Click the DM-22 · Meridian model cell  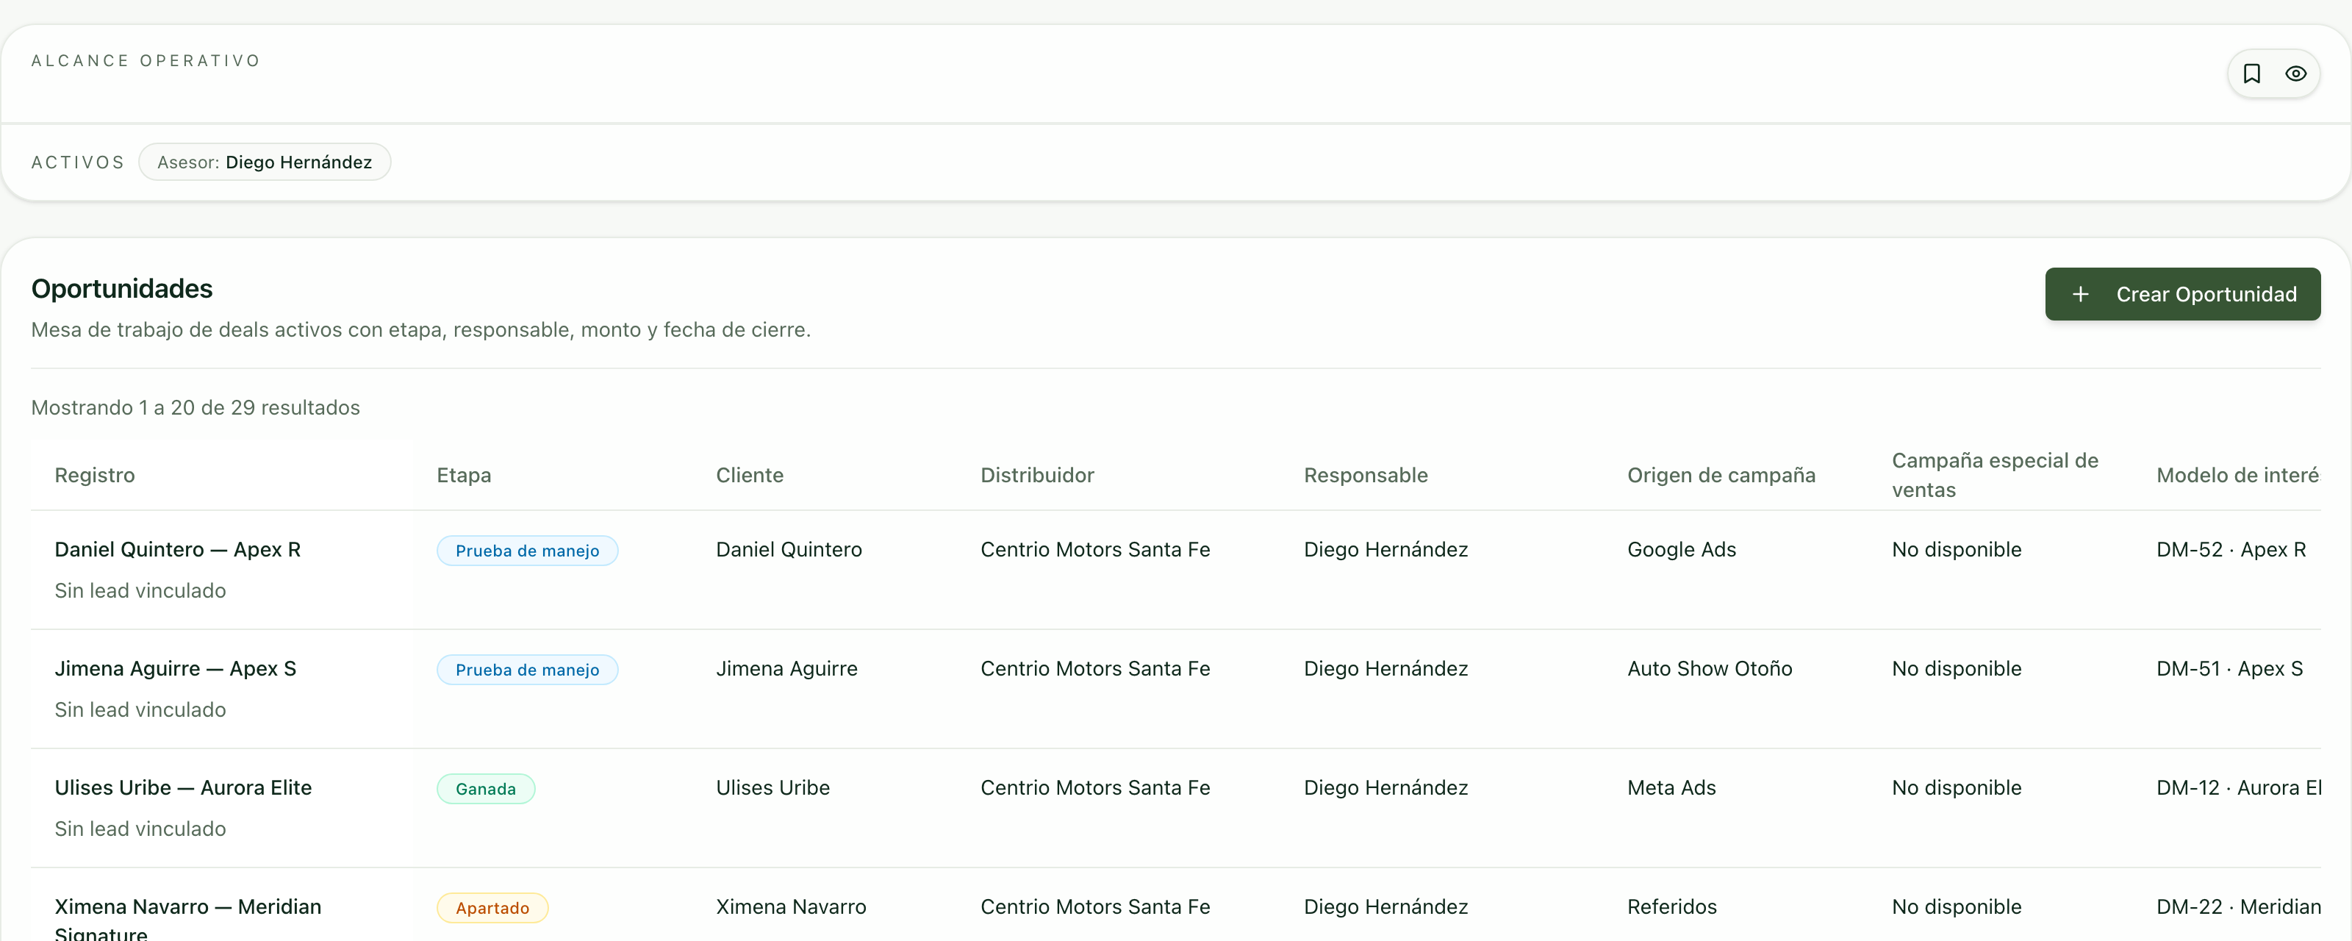(x=2238, y=906)
